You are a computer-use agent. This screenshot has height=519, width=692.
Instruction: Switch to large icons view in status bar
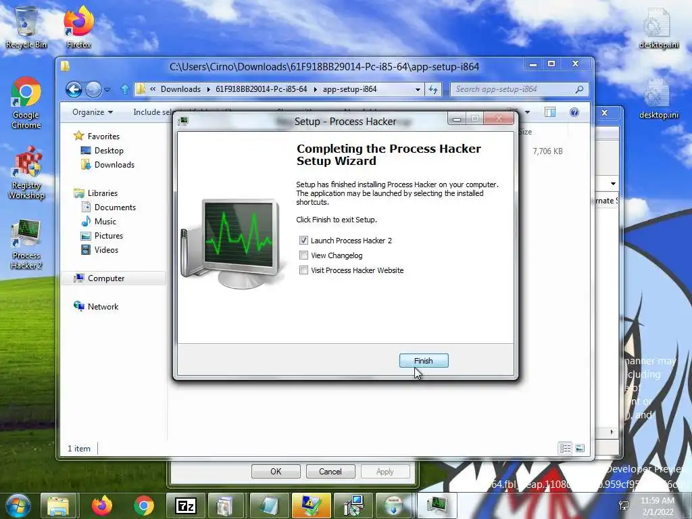pyautogui.click(x=580, y=449)
